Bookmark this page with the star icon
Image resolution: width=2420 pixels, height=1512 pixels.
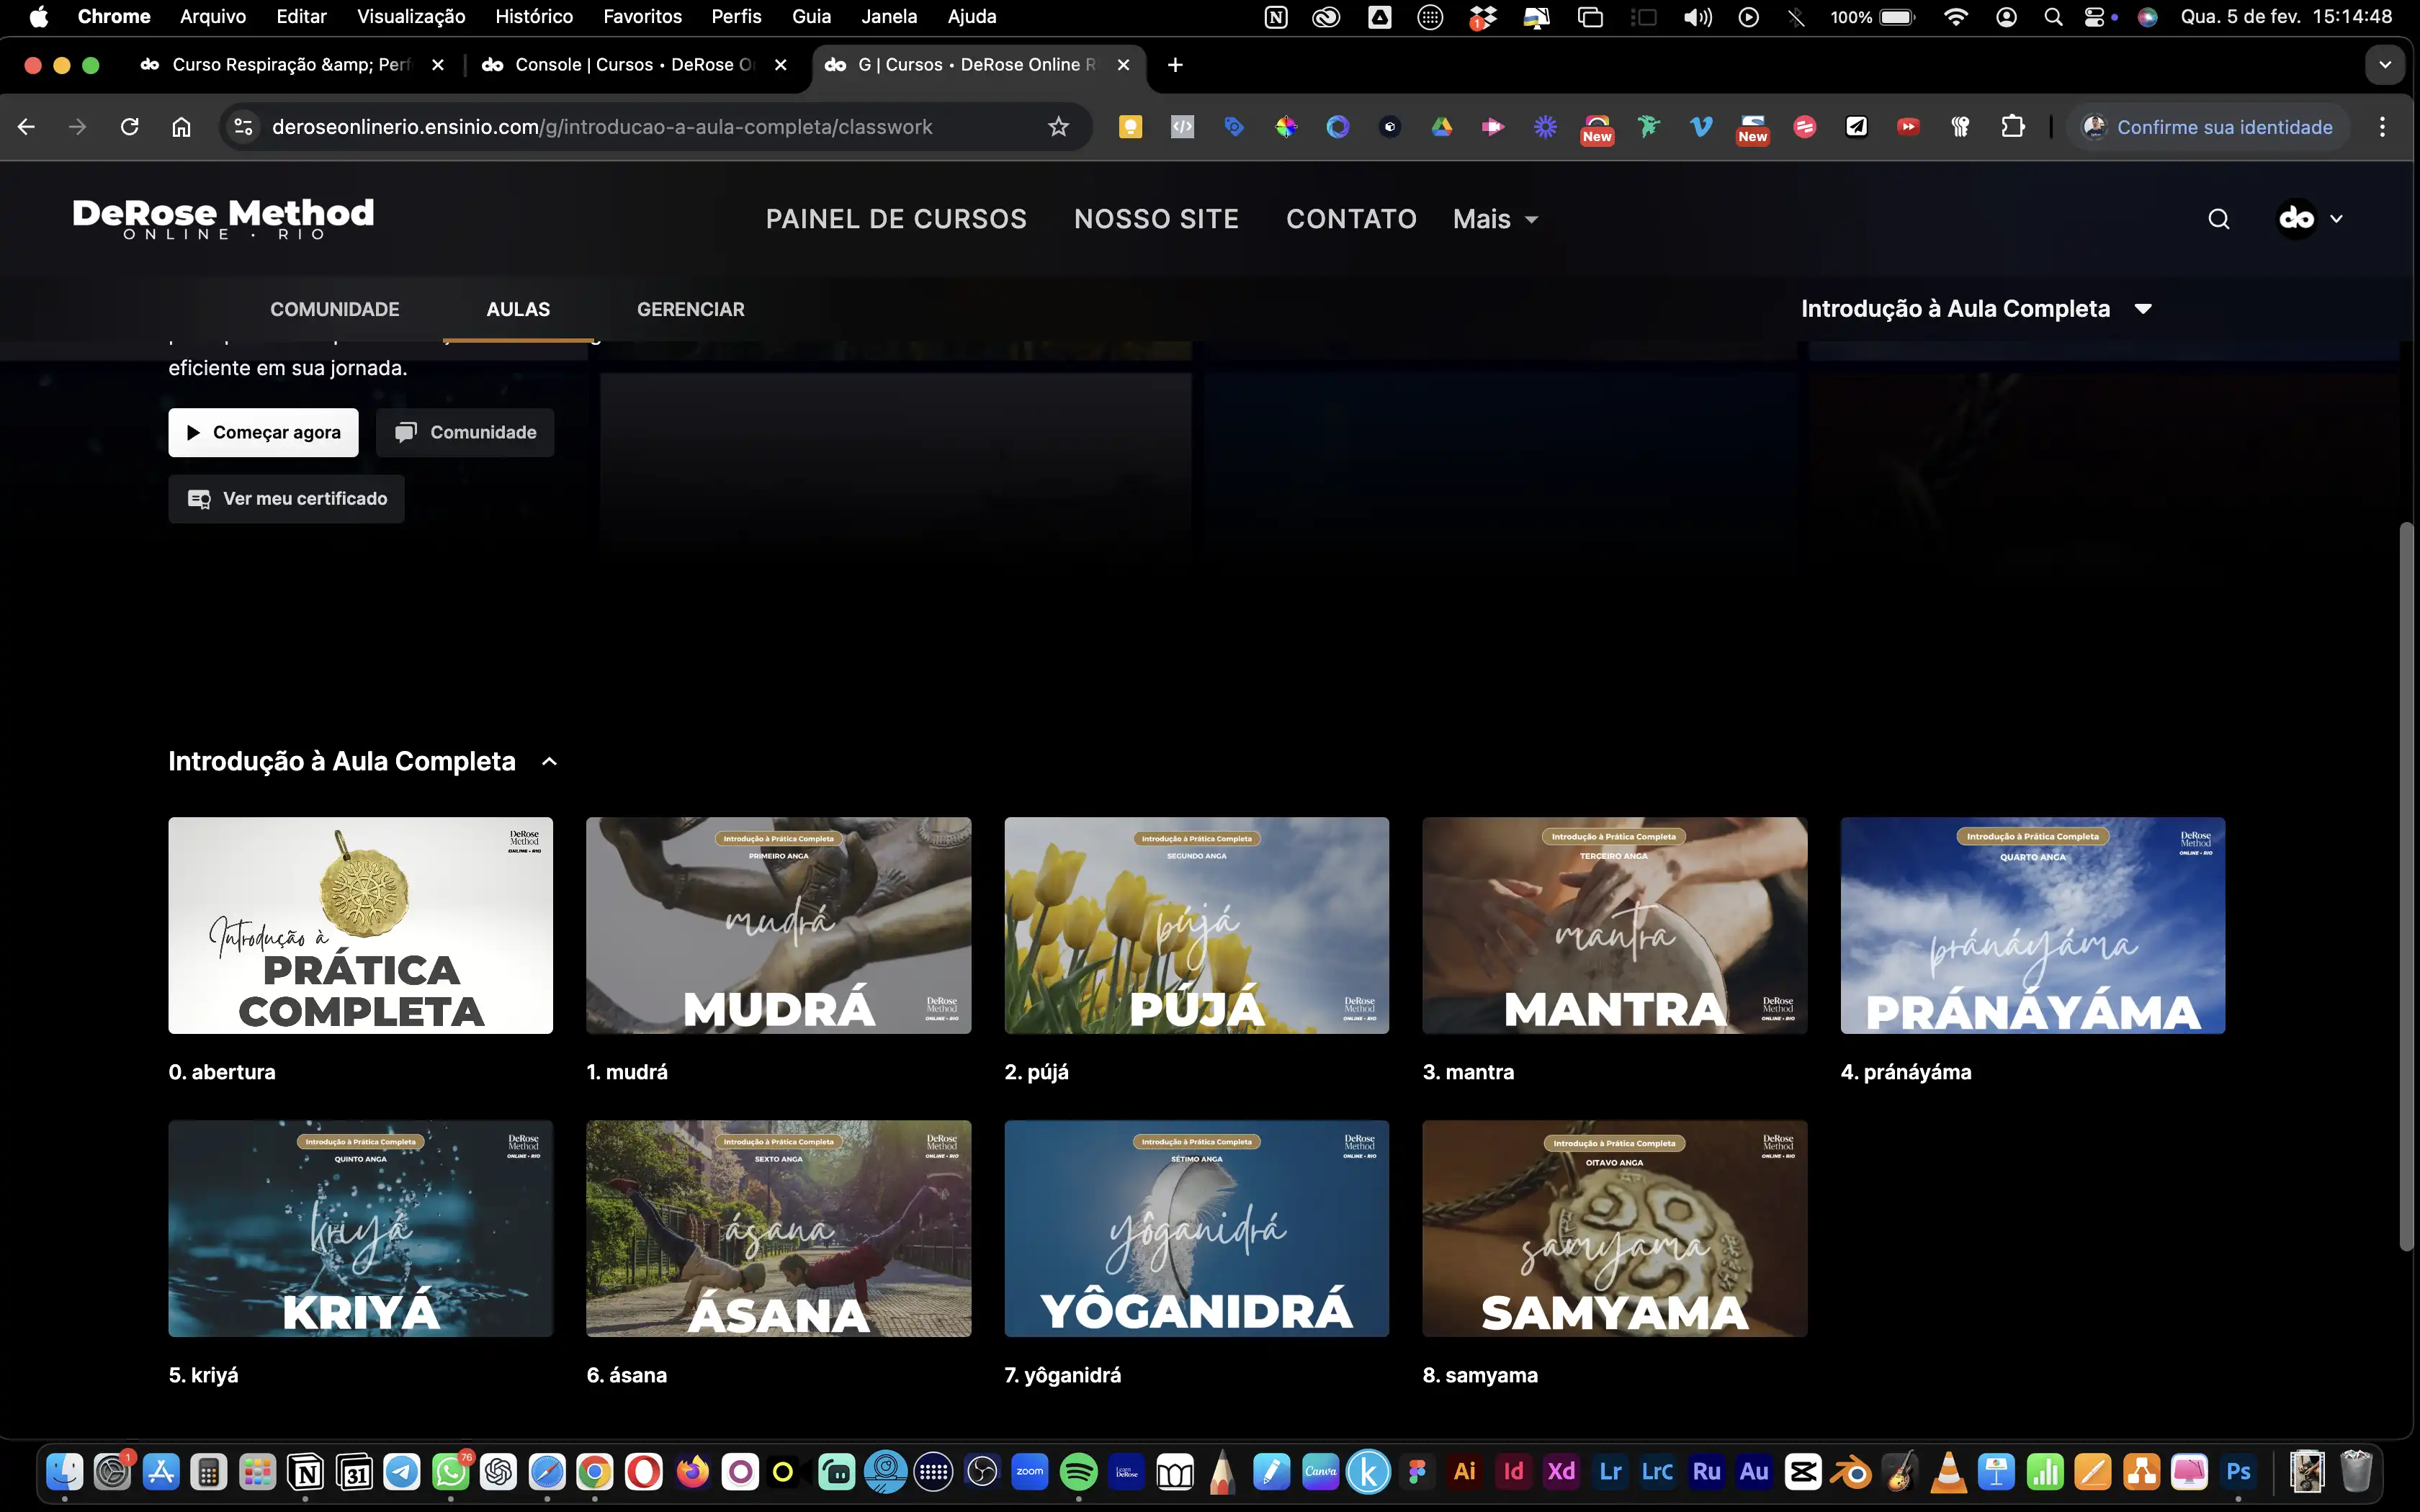pos(1058,127)
